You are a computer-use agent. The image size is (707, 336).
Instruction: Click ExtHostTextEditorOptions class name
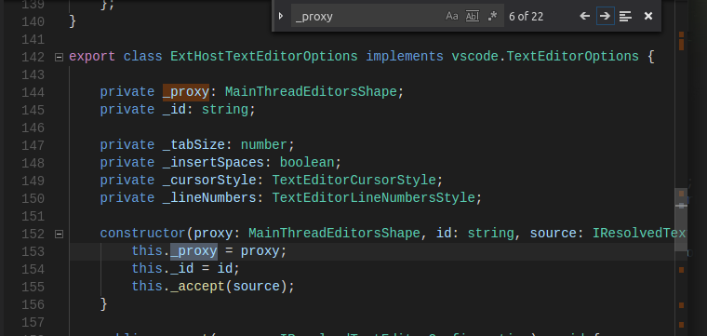coord(264,57)
